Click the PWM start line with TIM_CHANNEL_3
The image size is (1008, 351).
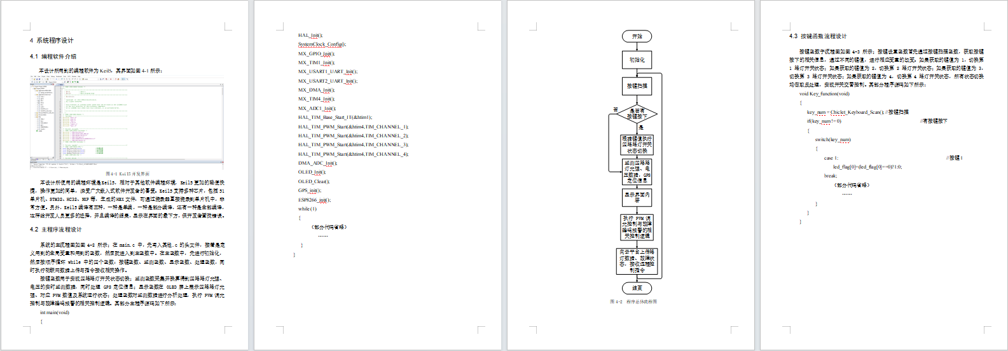[354, 145]
